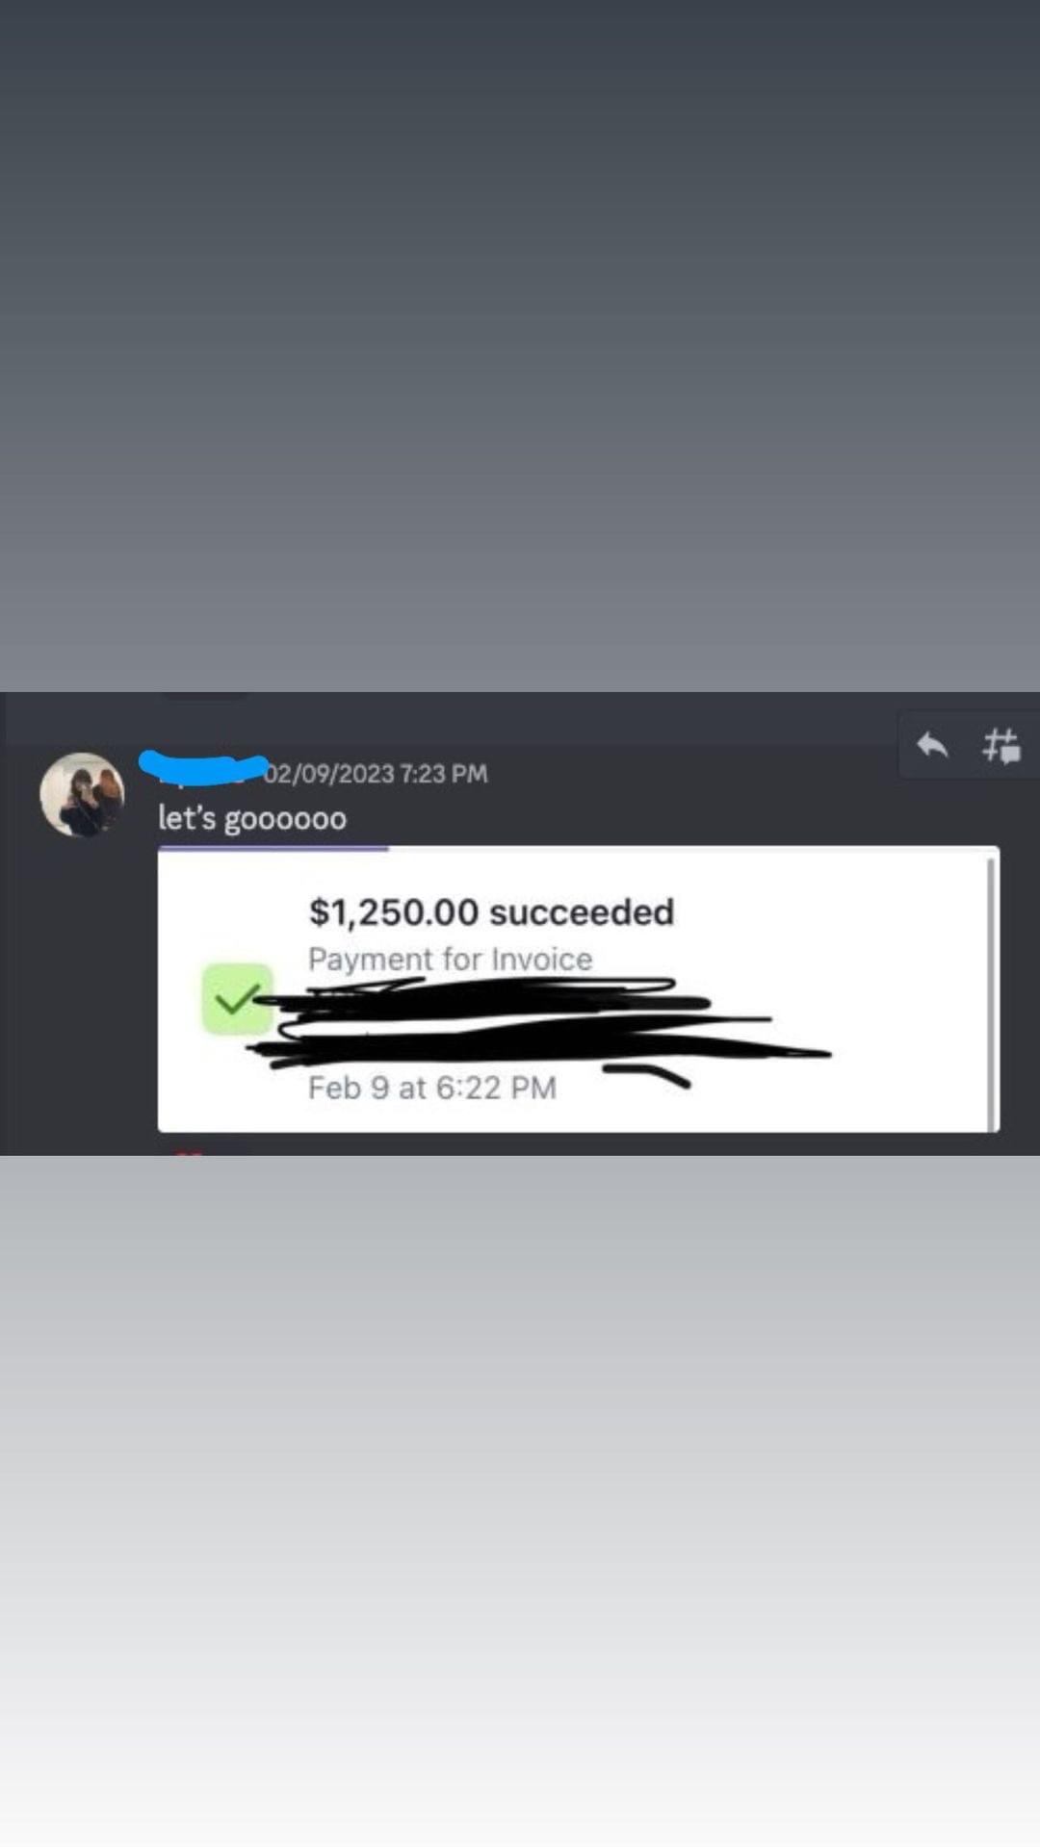The width and height of the screenshot is (1040, 1847).
Task: Click the partial element above the username
Action: coord(205,694)
